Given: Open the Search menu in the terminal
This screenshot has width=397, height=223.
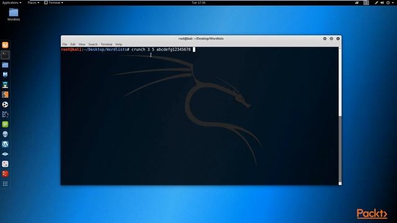Looking at the screenshot, I should 93,44.
